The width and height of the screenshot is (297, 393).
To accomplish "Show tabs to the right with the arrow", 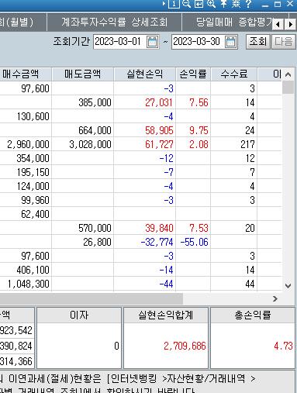I will [290, 25].
